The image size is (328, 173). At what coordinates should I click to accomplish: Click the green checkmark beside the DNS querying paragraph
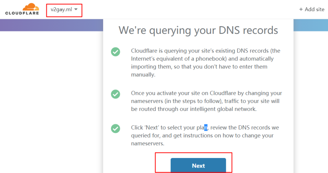pos(115,51)
